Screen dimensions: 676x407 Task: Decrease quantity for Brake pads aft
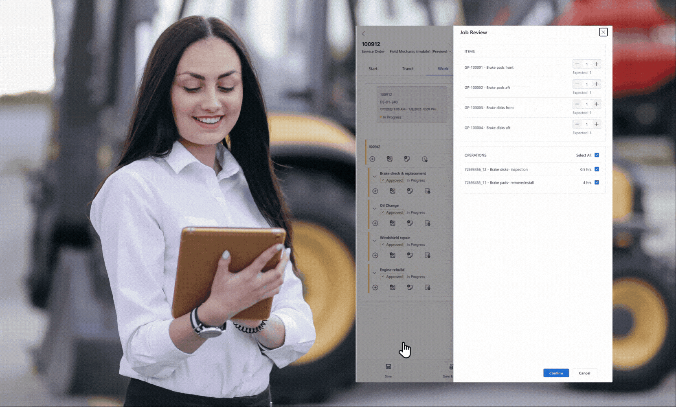(x=577, y=84)
